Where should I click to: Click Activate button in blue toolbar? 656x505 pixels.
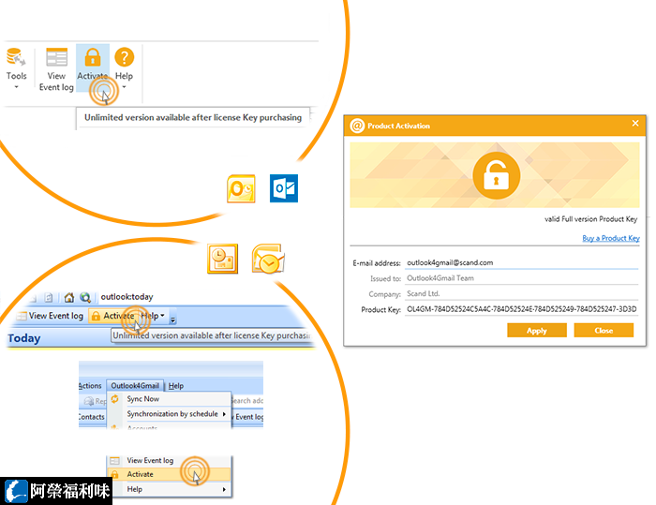[x=113, y=316]
